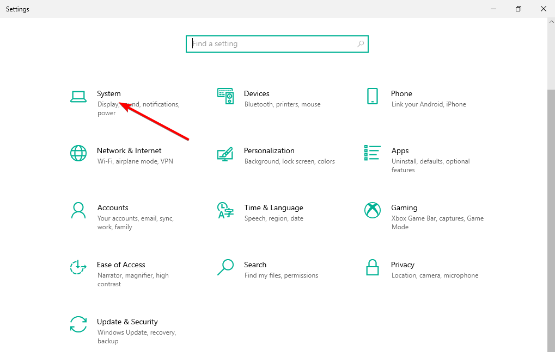Open Devices via its keyboard icon
The height and width of the screenshot is (352, 555).
(x=225, y=96)
